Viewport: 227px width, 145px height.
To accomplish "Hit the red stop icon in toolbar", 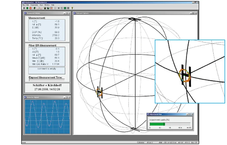I will click(30, 8).
